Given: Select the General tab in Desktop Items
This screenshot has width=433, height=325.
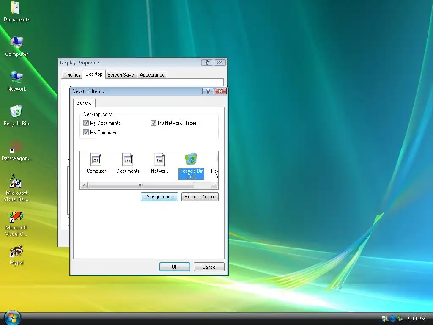Looking at the screenshot, I should [x=85, y=103].
